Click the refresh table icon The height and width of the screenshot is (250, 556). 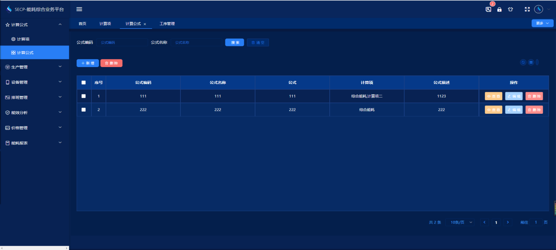coord(523,63)
